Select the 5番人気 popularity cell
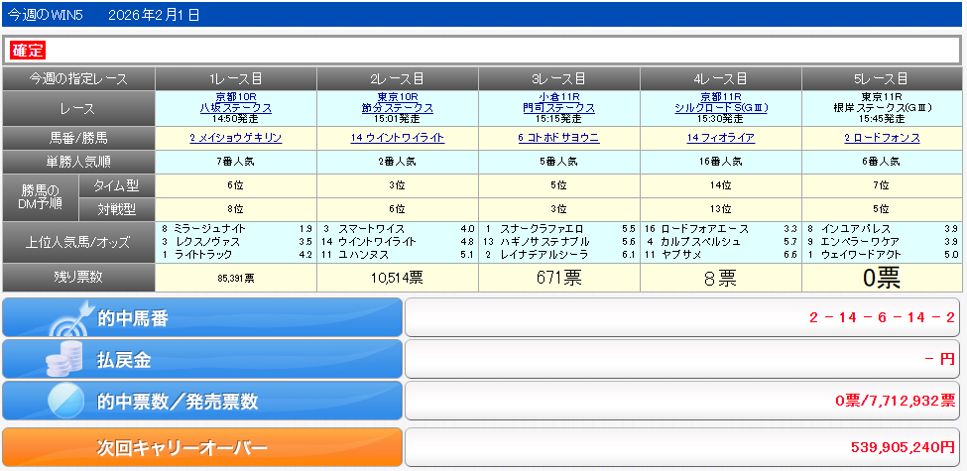Viewport: 967px width, 471px height. point(558,163)
